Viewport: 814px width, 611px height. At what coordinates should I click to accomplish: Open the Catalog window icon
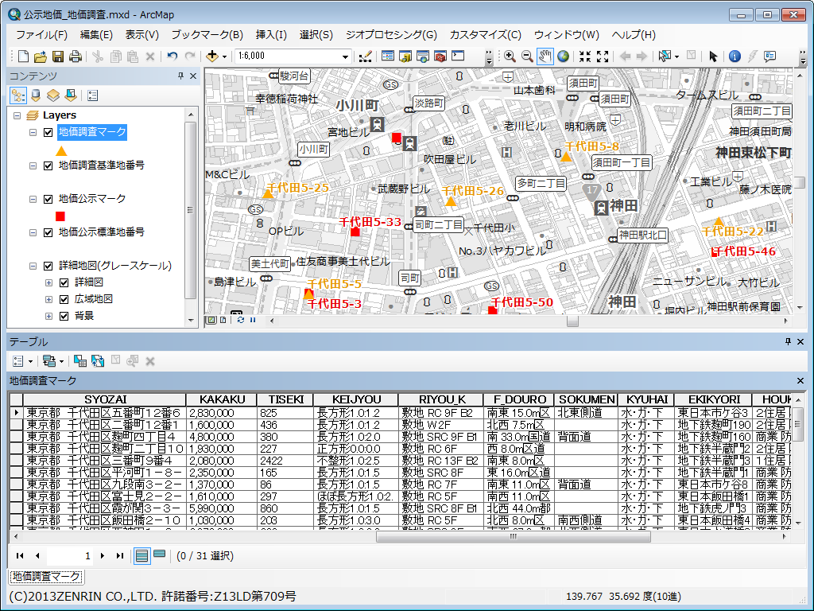pyautogui.click(x=405, y=56)
